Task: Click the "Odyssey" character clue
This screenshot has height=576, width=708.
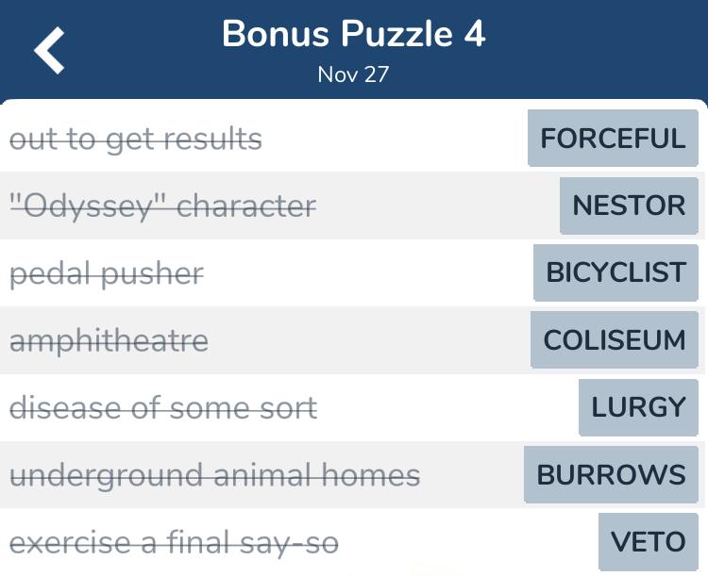Action: pos(163,207)
